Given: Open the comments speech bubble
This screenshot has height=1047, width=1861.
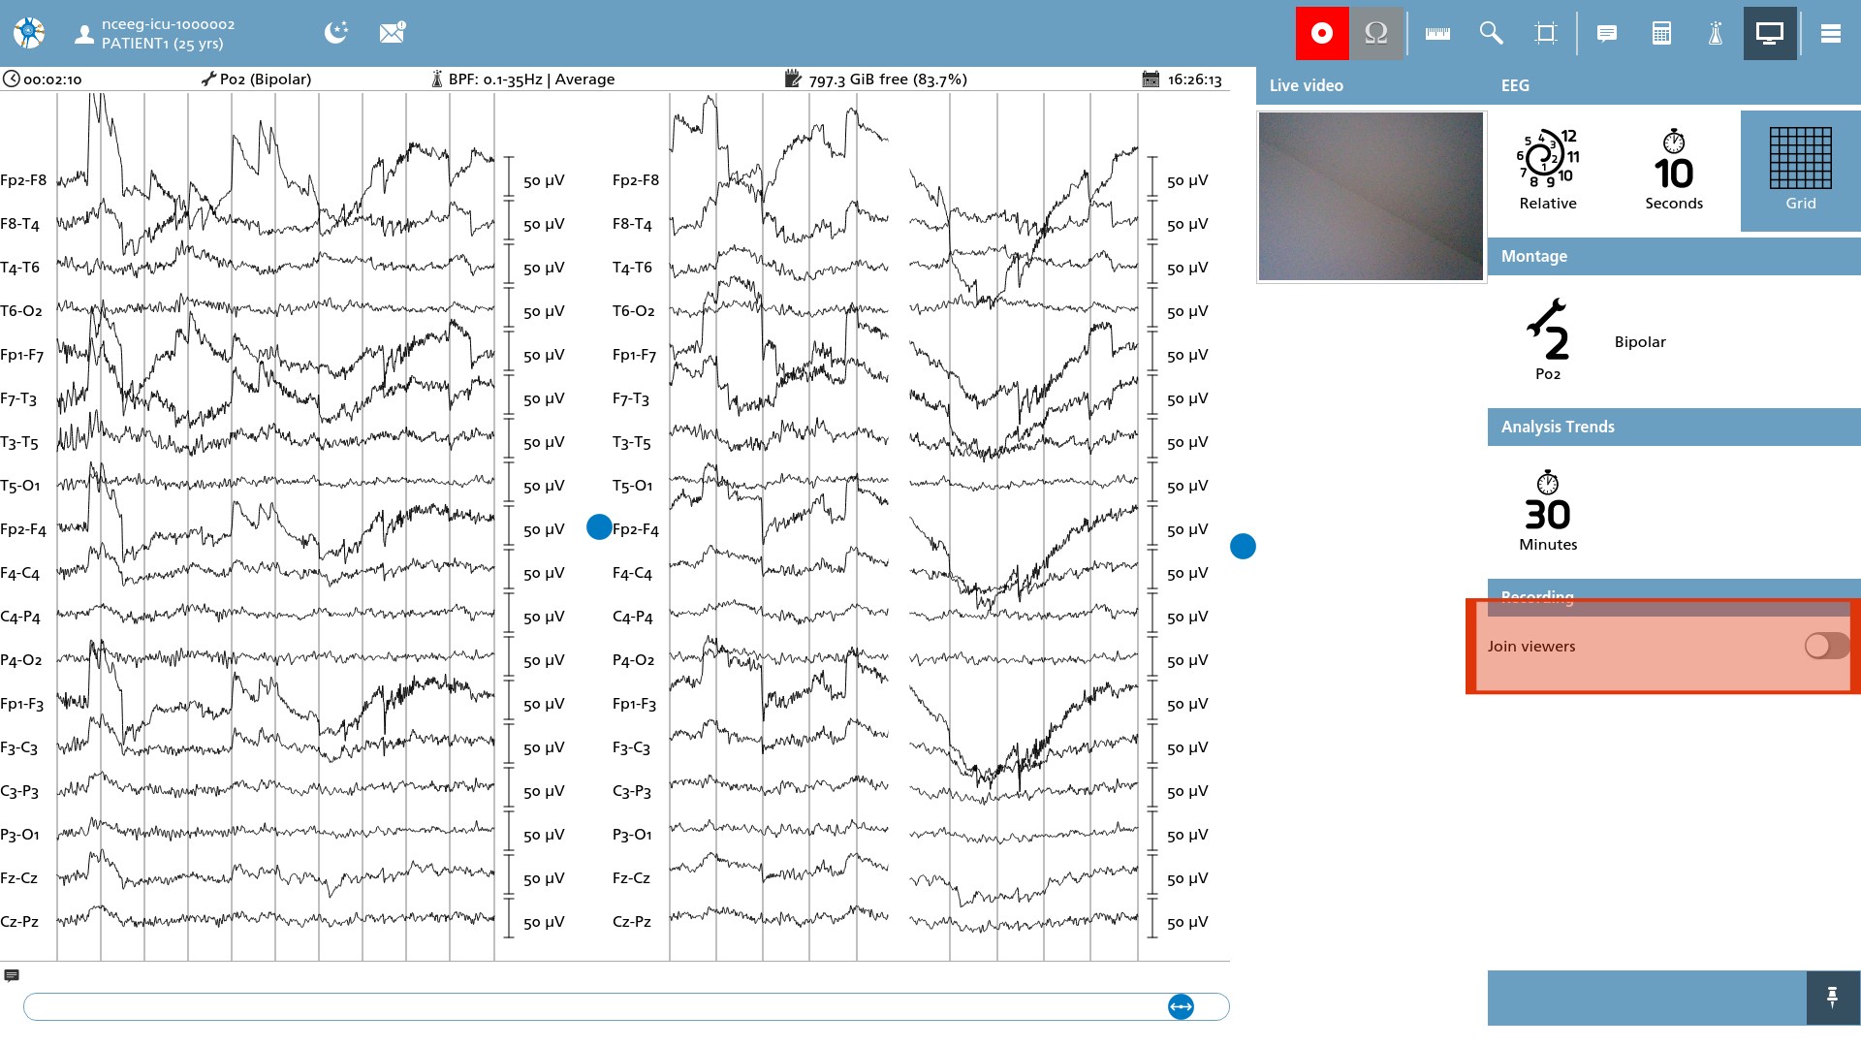Looking at the screenshot, I should click(x=1607, y=33).
